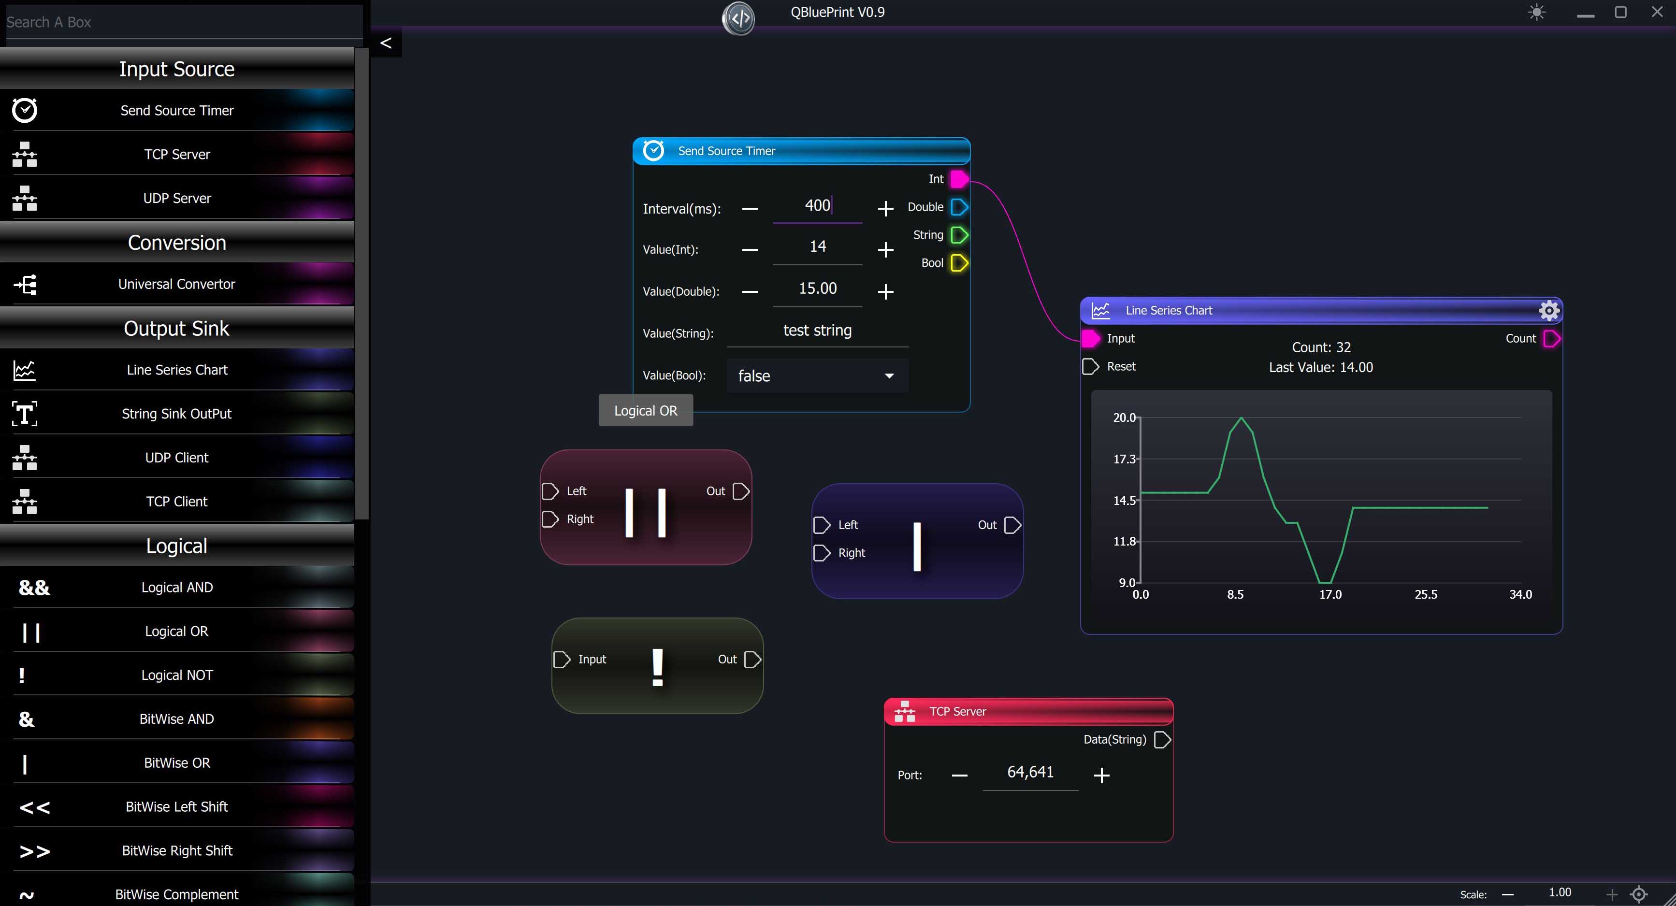
Task: Collapse the sidebar with the arrow button
Action: pos(386,43)
